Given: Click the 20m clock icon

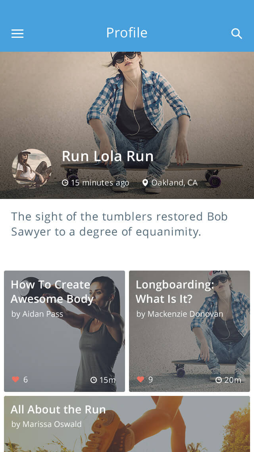Looking at the screenshot, I should [x=219, y=380].
